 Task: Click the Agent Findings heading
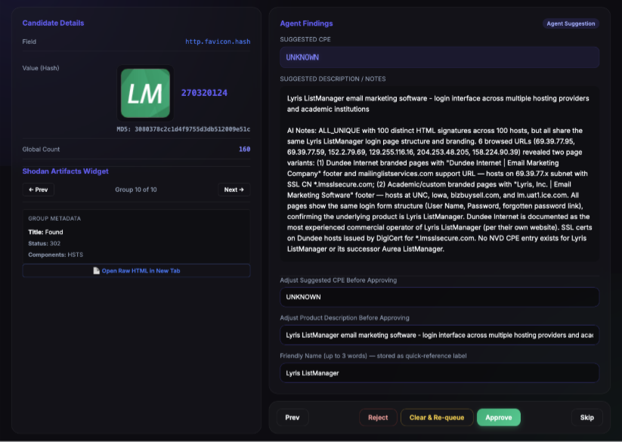[x=306, y=23]
